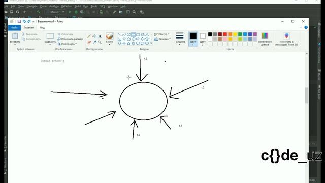Viewport: 325px width, 183px height.
Task: Choose the Curve shape
Action: coord(124,35)
